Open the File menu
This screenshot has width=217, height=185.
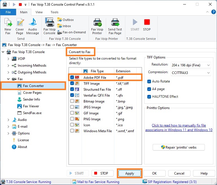click(8, 12)
